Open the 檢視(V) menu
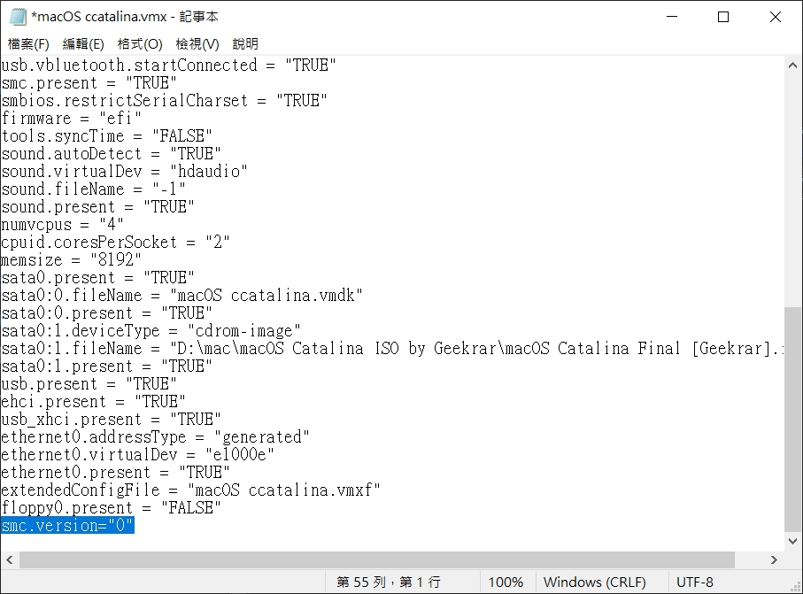This screenshot has height=594, width=803. [197, 43]
